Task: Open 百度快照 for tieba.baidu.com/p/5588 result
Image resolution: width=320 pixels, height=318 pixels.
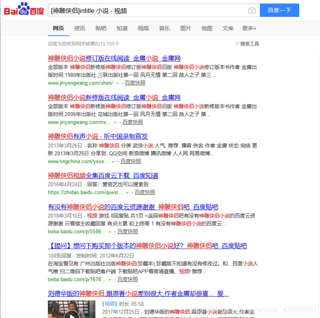Action: (128, 231)
